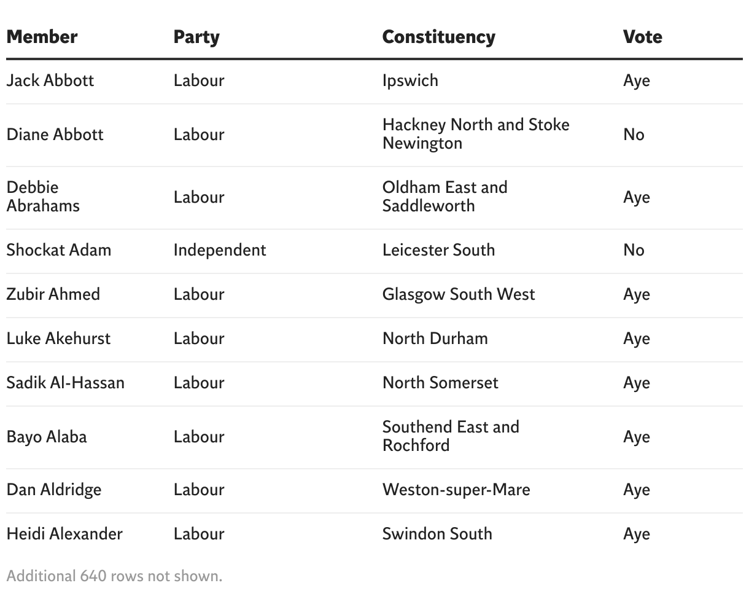Click the Member column header
This screenshot has width=749, height=591.
click(42, 37)
